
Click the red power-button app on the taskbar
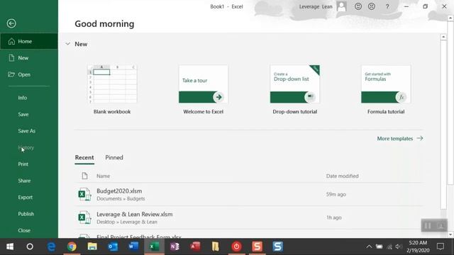pos(236,246)
